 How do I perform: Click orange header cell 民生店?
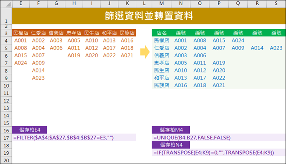[92, 33]
